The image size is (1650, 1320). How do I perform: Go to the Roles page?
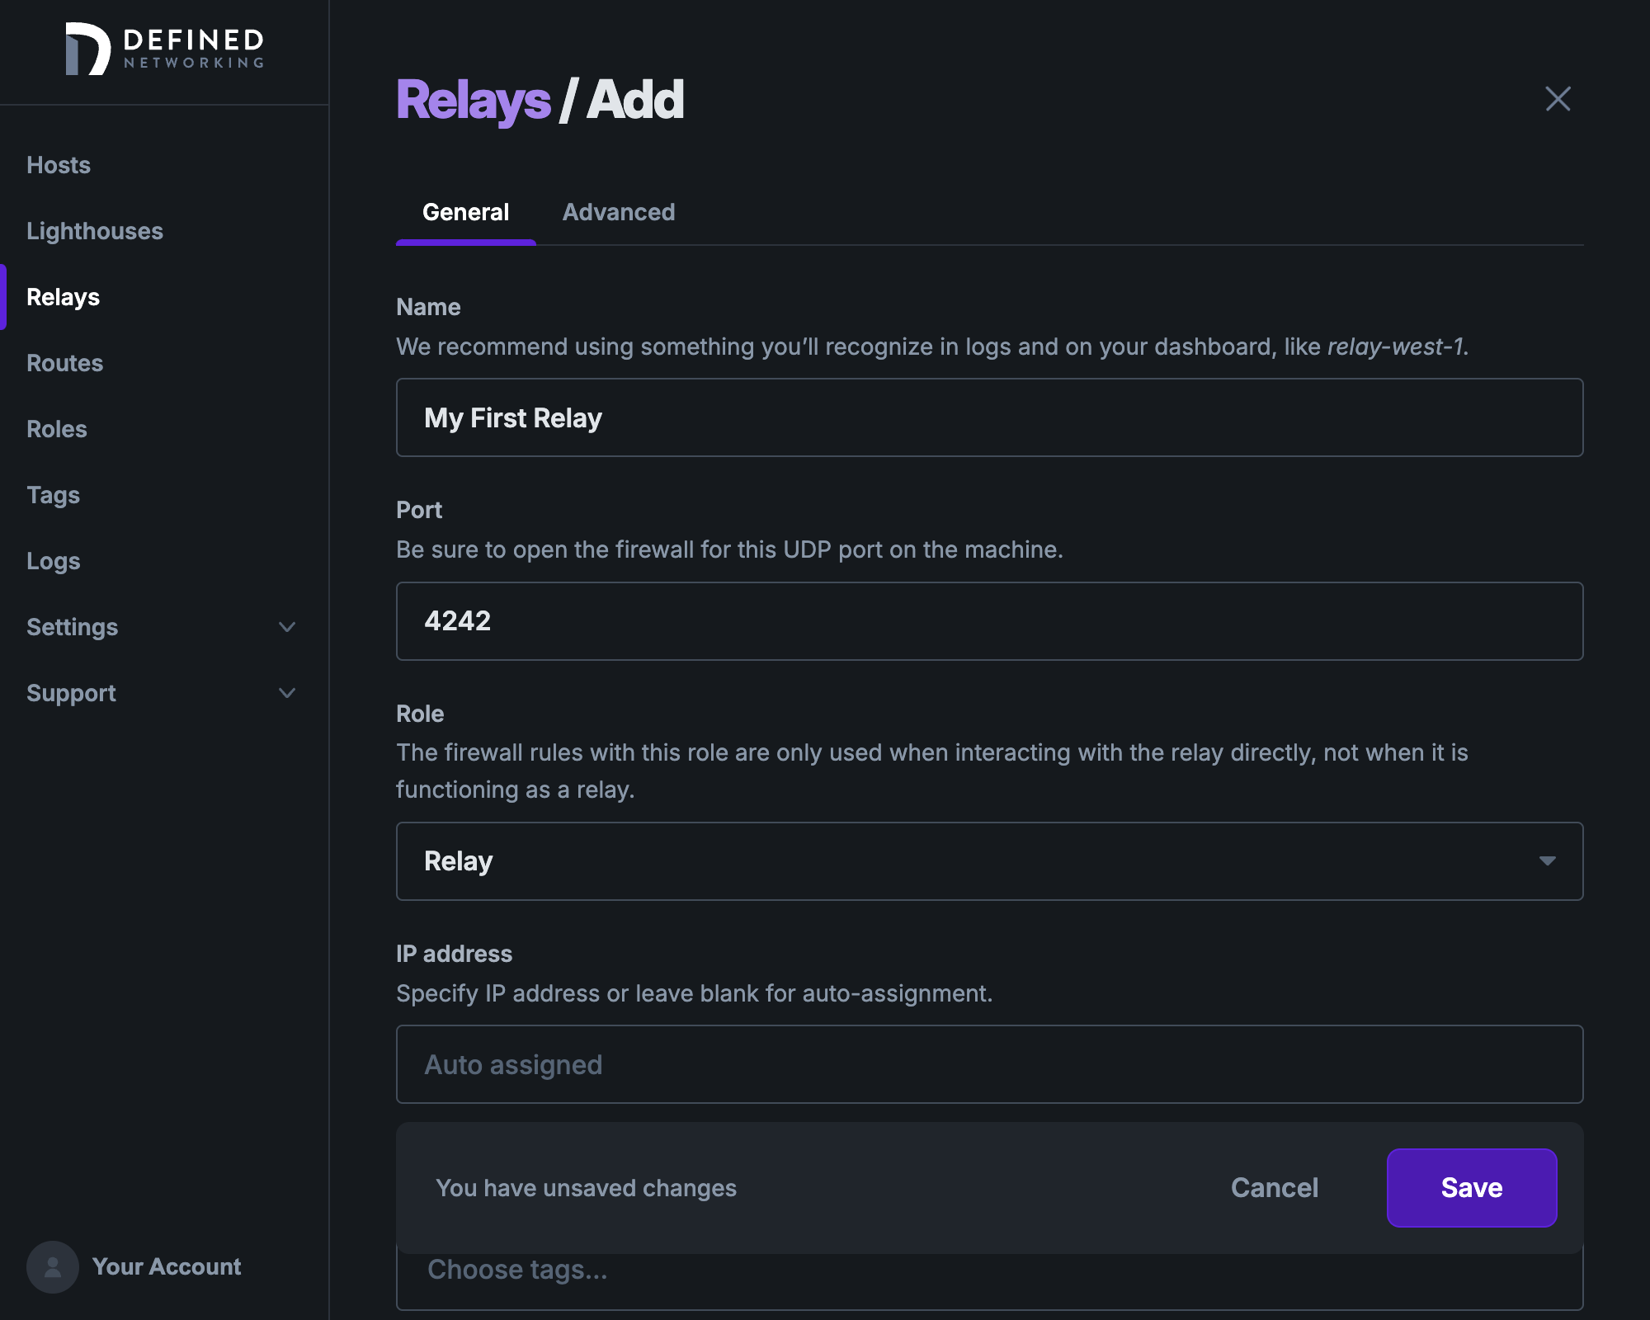[x=56, y=429]
